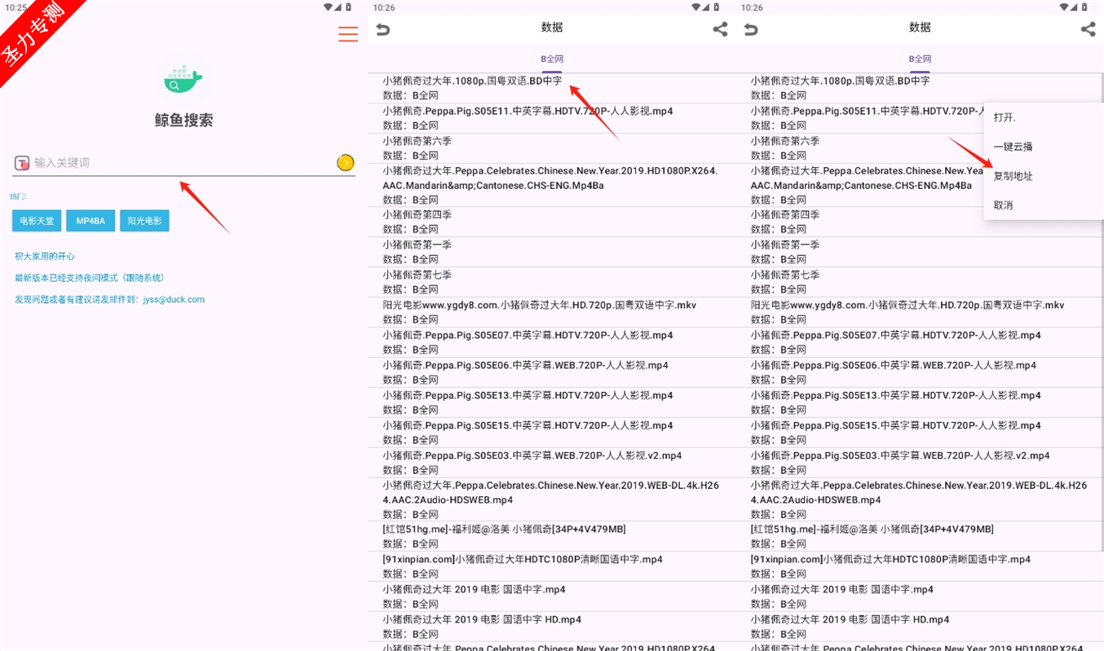Viewport: 1104px width, 651px height.
Task: Open 小猪佩奇过大年.1080p.国粤双语.BD中字 on middle screen
Action: 552,88
